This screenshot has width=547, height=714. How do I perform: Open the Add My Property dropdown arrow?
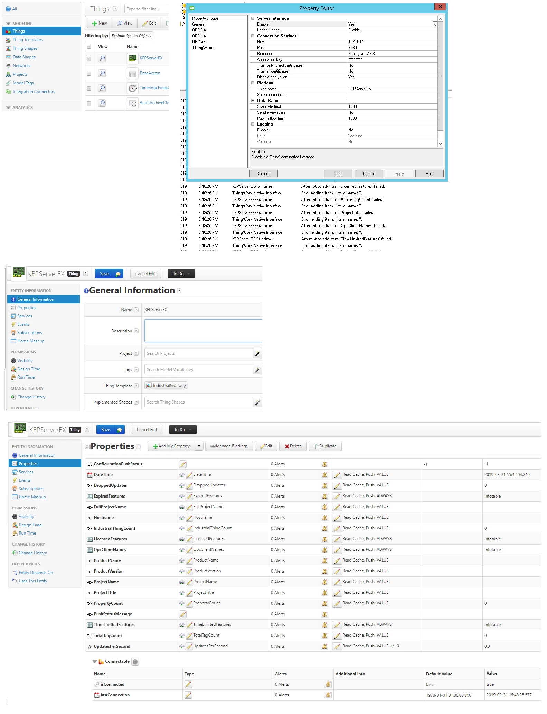(199, 446)
